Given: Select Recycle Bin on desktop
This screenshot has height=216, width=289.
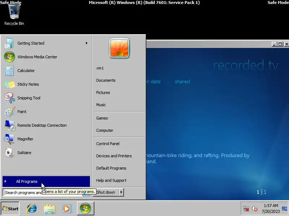Looking at the screenshot, I should tap(14, 14).
